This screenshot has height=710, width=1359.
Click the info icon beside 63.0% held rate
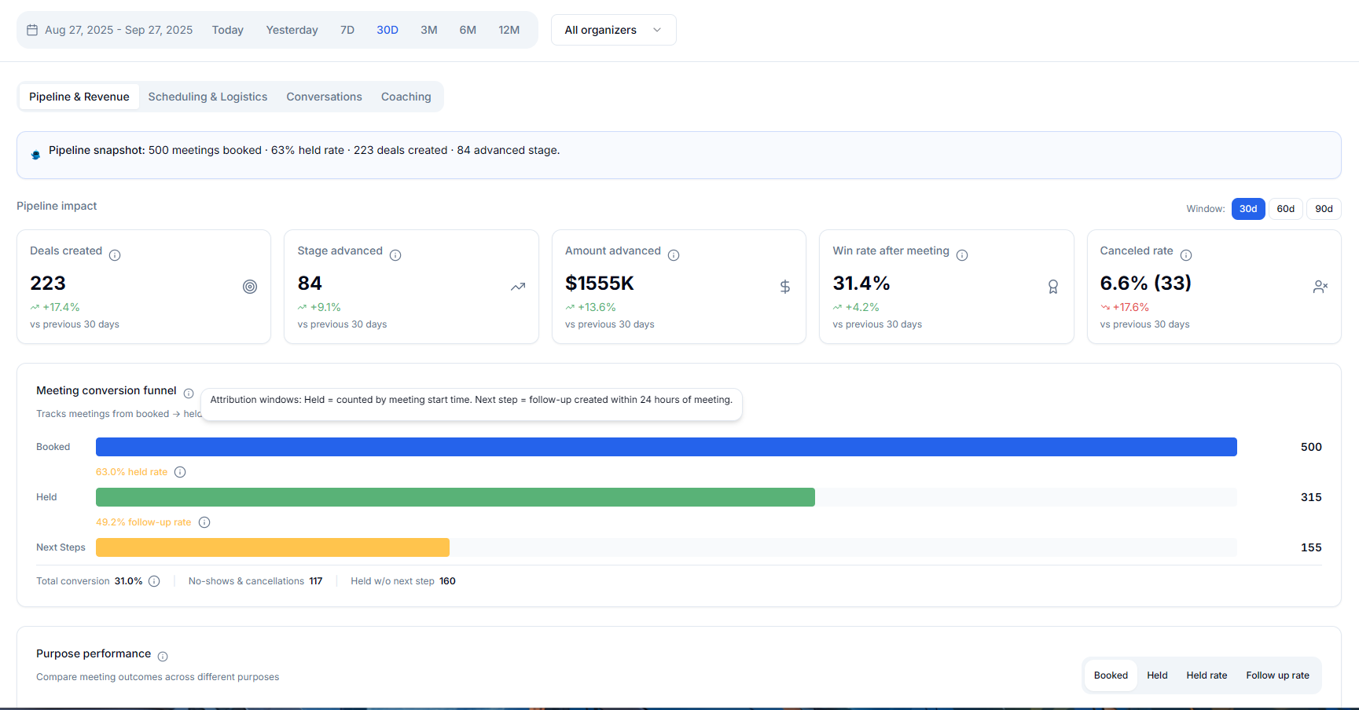coord(180,471)
